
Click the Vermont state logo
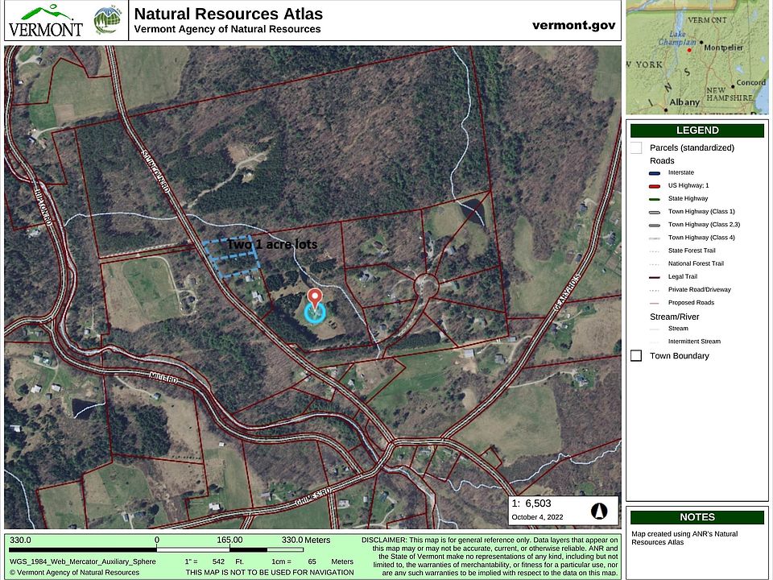tap(45, 21)
